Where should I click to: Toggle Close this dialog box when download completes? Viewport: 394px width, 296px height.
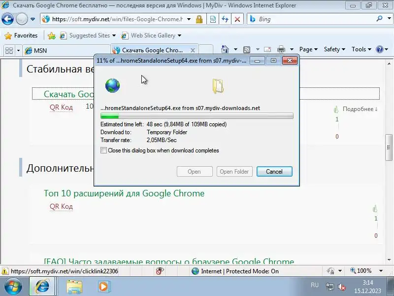[103, 150]
